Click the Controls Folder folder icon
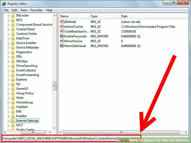191x143 pixels. point(13,34)
